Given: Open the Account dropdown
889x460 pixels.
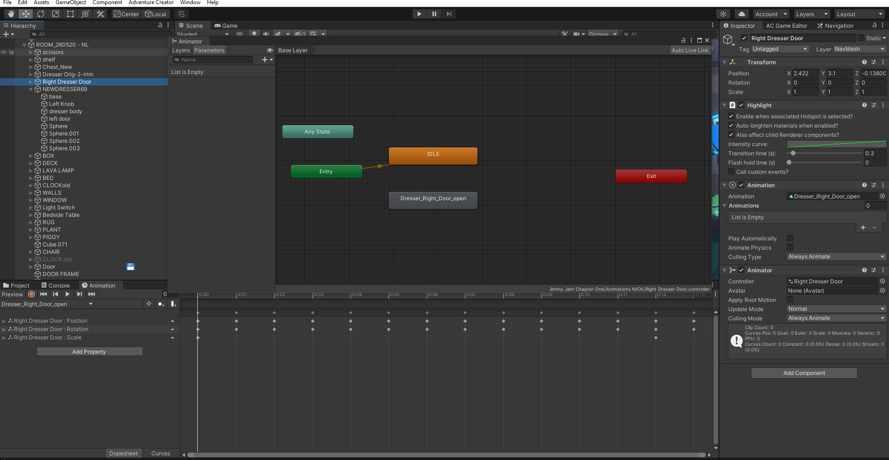Looking at the screenshot, I should click(771, 14).
